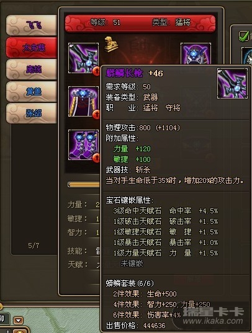Upgrade arrow on cape slot
The height and width of the screenshot is (333, 252).
[96, 115]
